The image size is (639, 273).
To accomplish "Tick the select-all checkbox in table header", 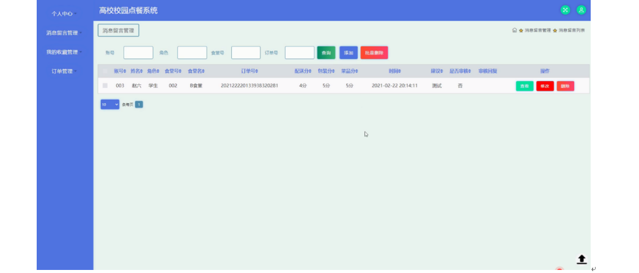I will coord(105,71).
